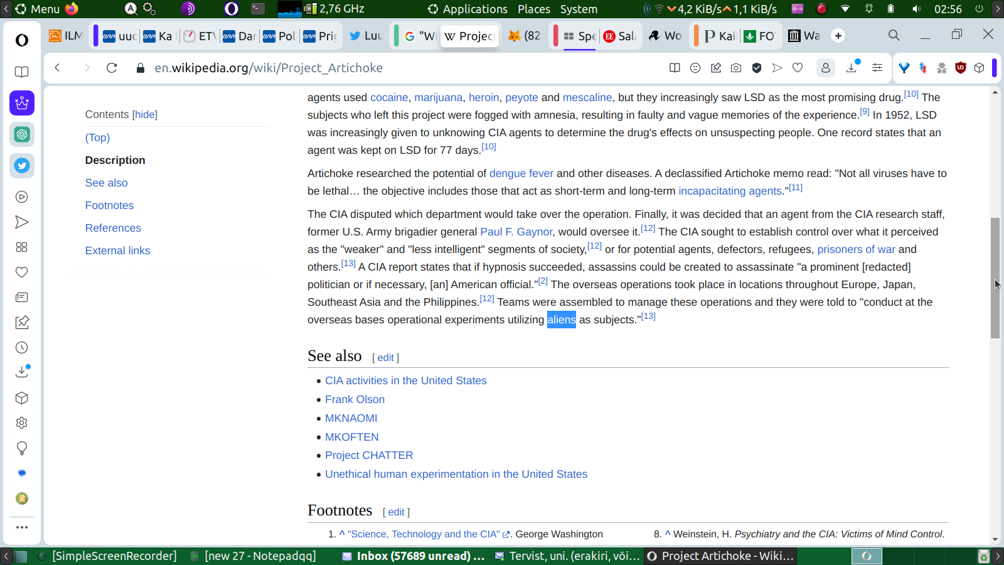The width and height of the screenshot is (1004, 565).
Task: Click the emoji reactions icon in address bar
Action: tap(695, 68)
